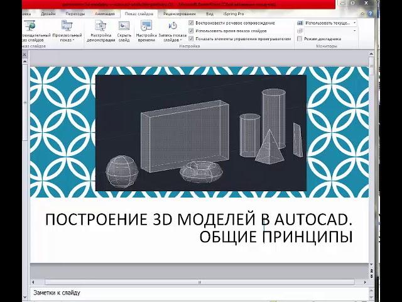Screen dimensions: 402x302
Task: Open the Вид ribbon tab
Action: (209, 14)
